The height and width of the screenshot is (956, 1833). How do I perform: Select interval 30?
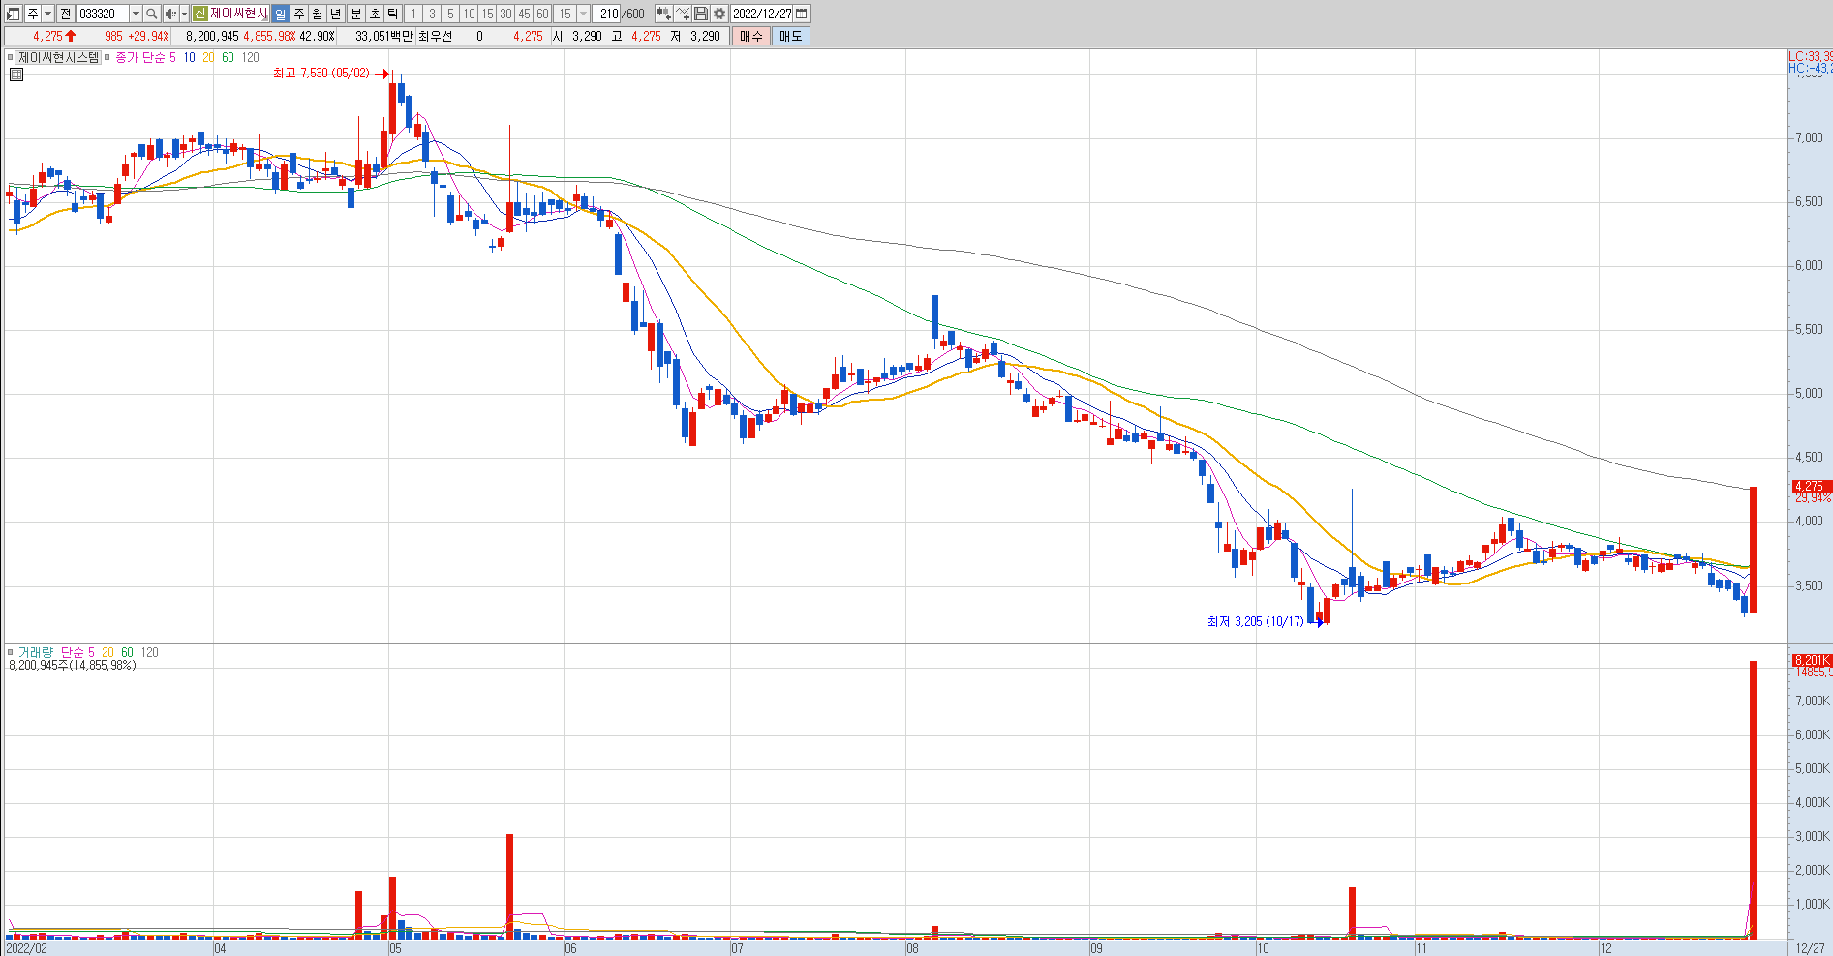(x=505, y=14)
